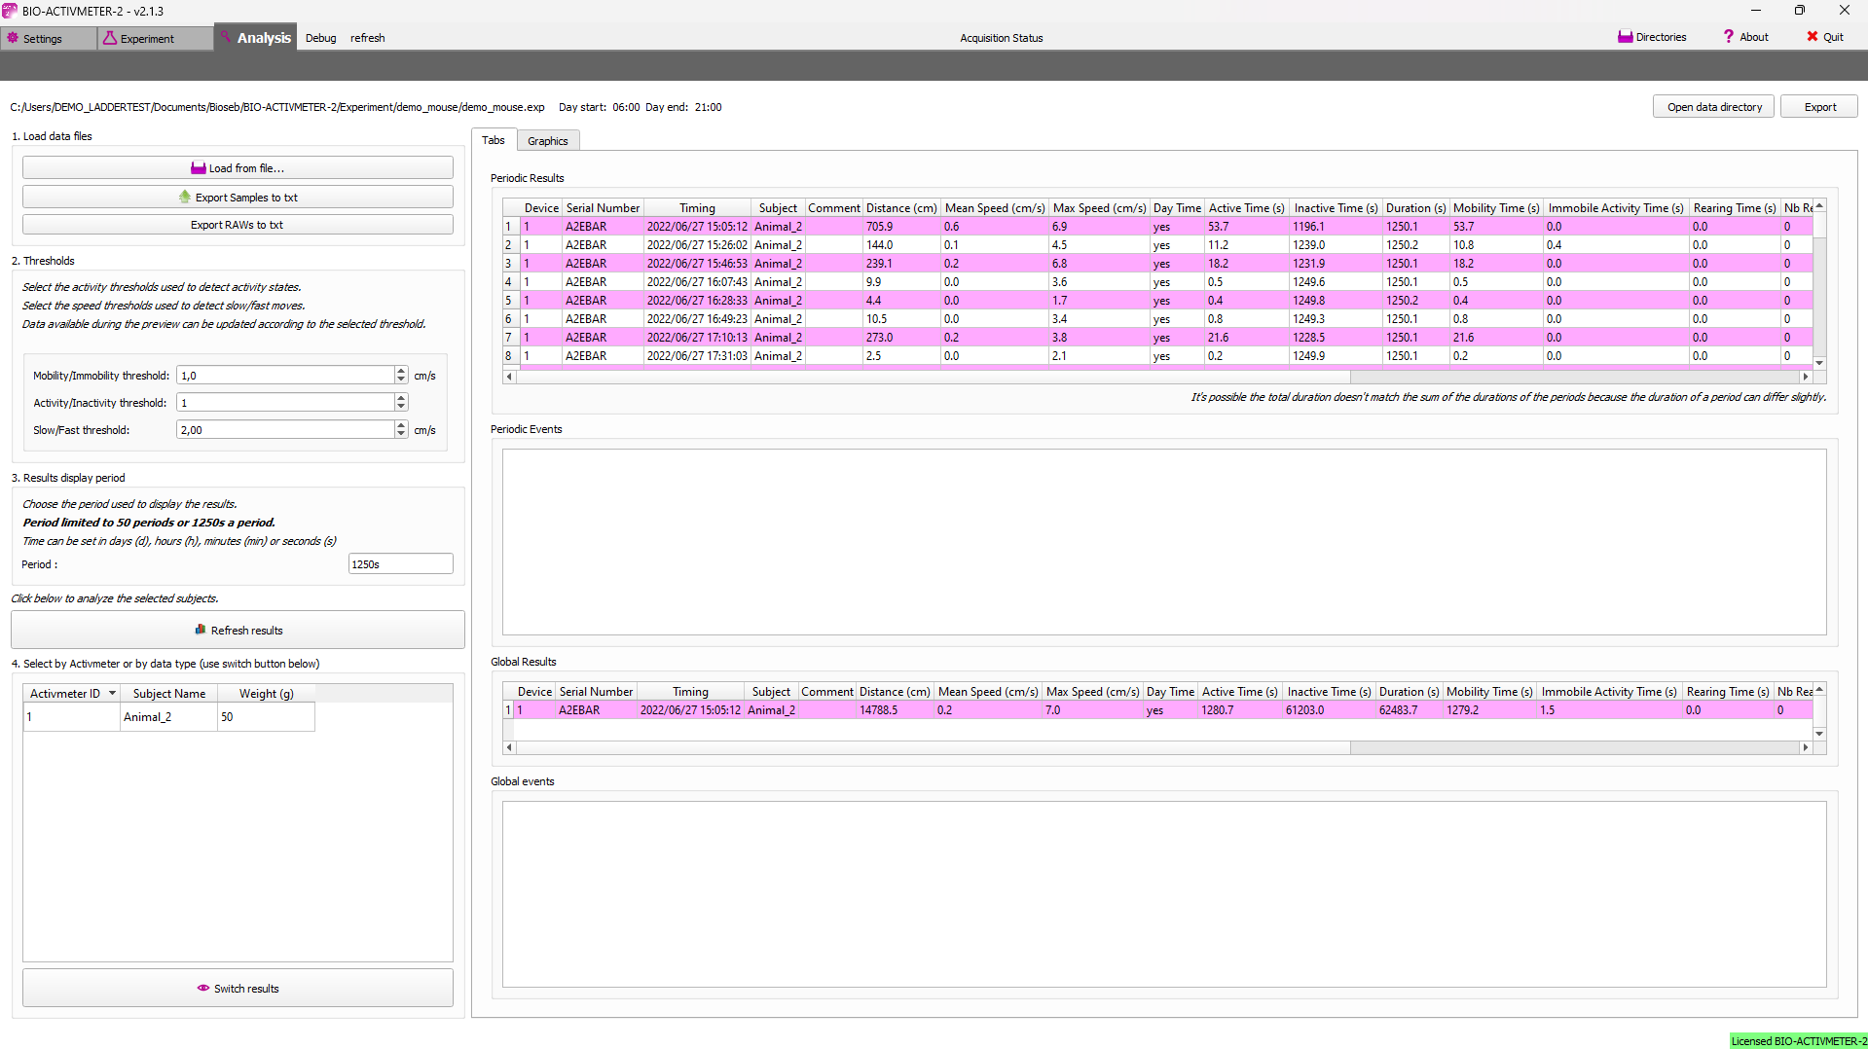Screen dimensions: 1868x1049
Task: Open the Debug menu
Action: coord(320,38)
